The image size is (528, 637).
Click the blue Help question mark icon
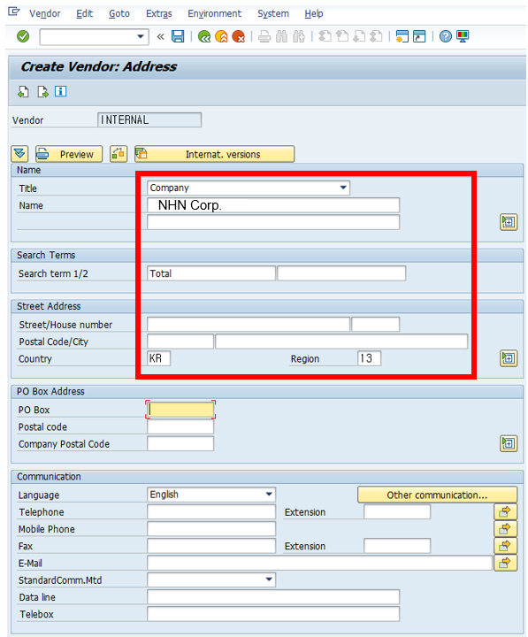pos(446,36)
